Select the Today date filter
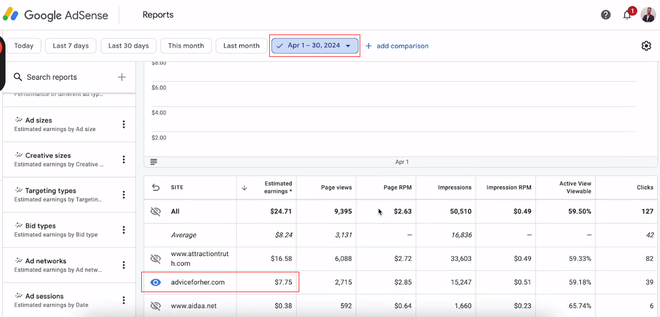The height and width of the screenshot is (317, 660). coord(24,46)
